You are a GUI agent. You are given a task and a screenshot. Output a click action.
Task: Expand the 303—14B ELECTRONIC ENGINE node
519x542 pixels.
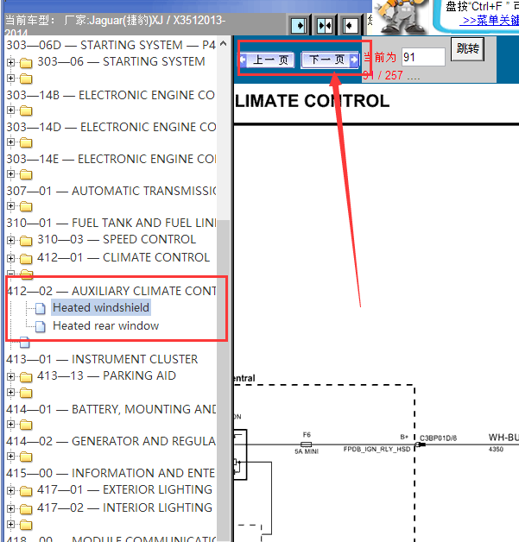pyautogui.click(x=10, y=110)
